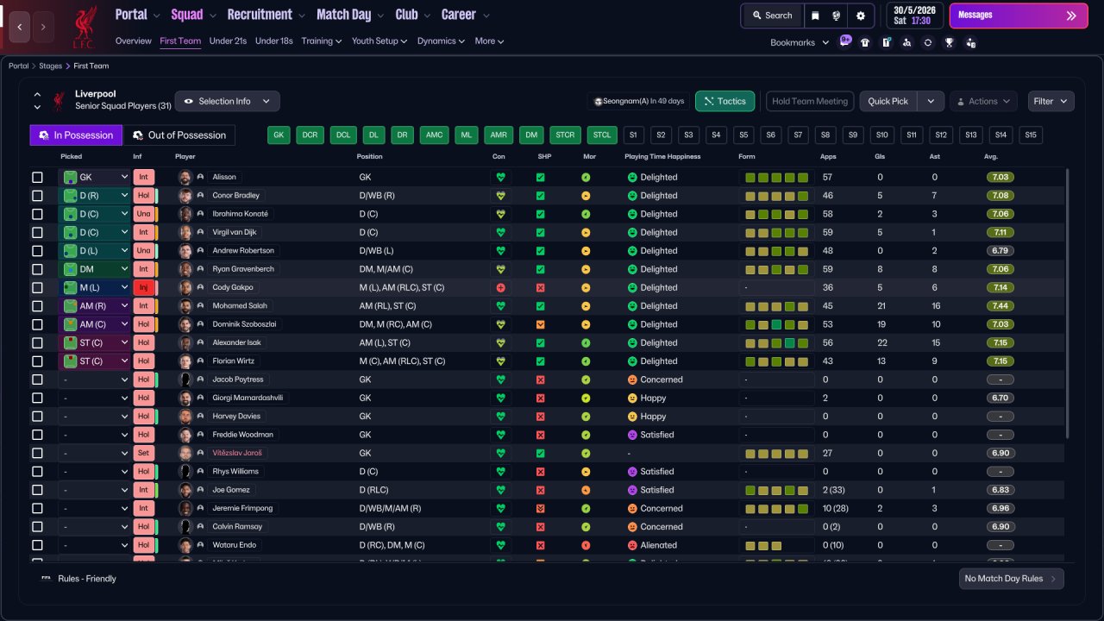Click the Seongnam next fixture badge
This screenshot has width=1104, height=621.
(x=639, y=102)
